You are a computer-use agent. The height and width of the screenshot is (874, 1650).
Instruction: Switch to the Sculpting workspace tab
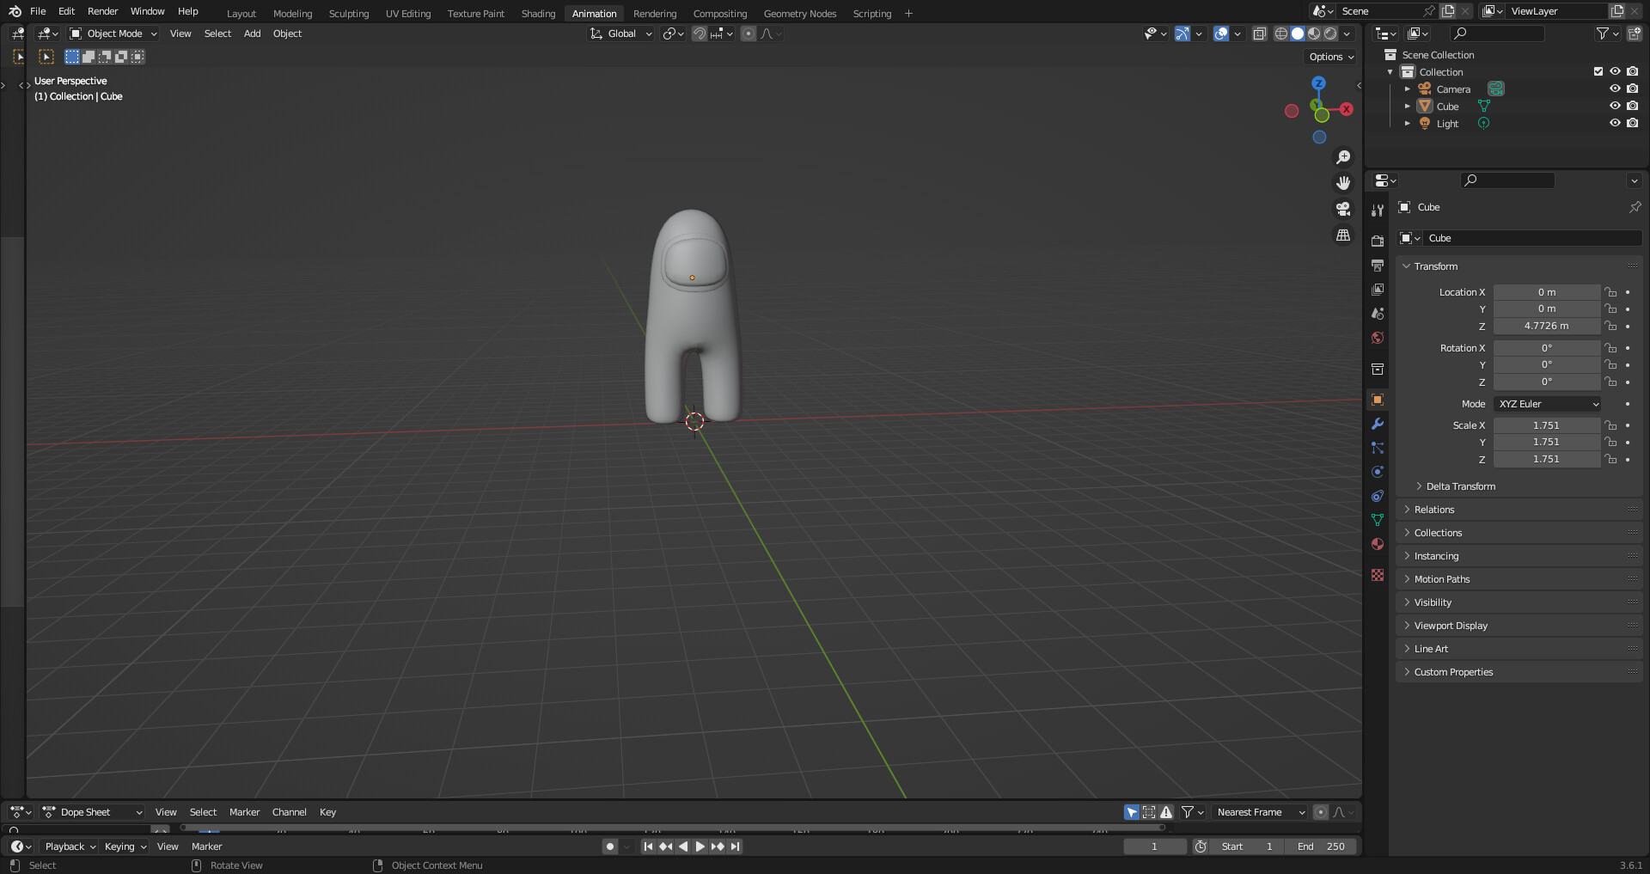(x=348, y=14)
